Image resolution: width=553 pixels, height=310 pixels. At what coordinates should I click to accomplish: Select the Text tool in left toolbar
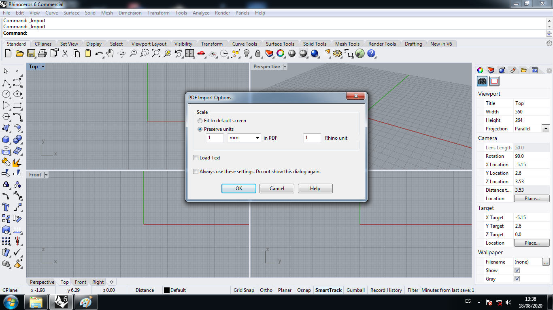[6, 207]
